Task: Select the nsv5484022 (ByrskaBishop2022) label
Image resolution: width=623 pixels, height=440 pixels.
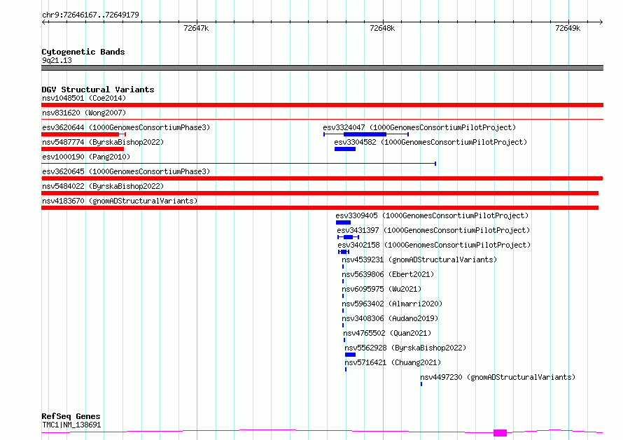Action: (103, 186)
